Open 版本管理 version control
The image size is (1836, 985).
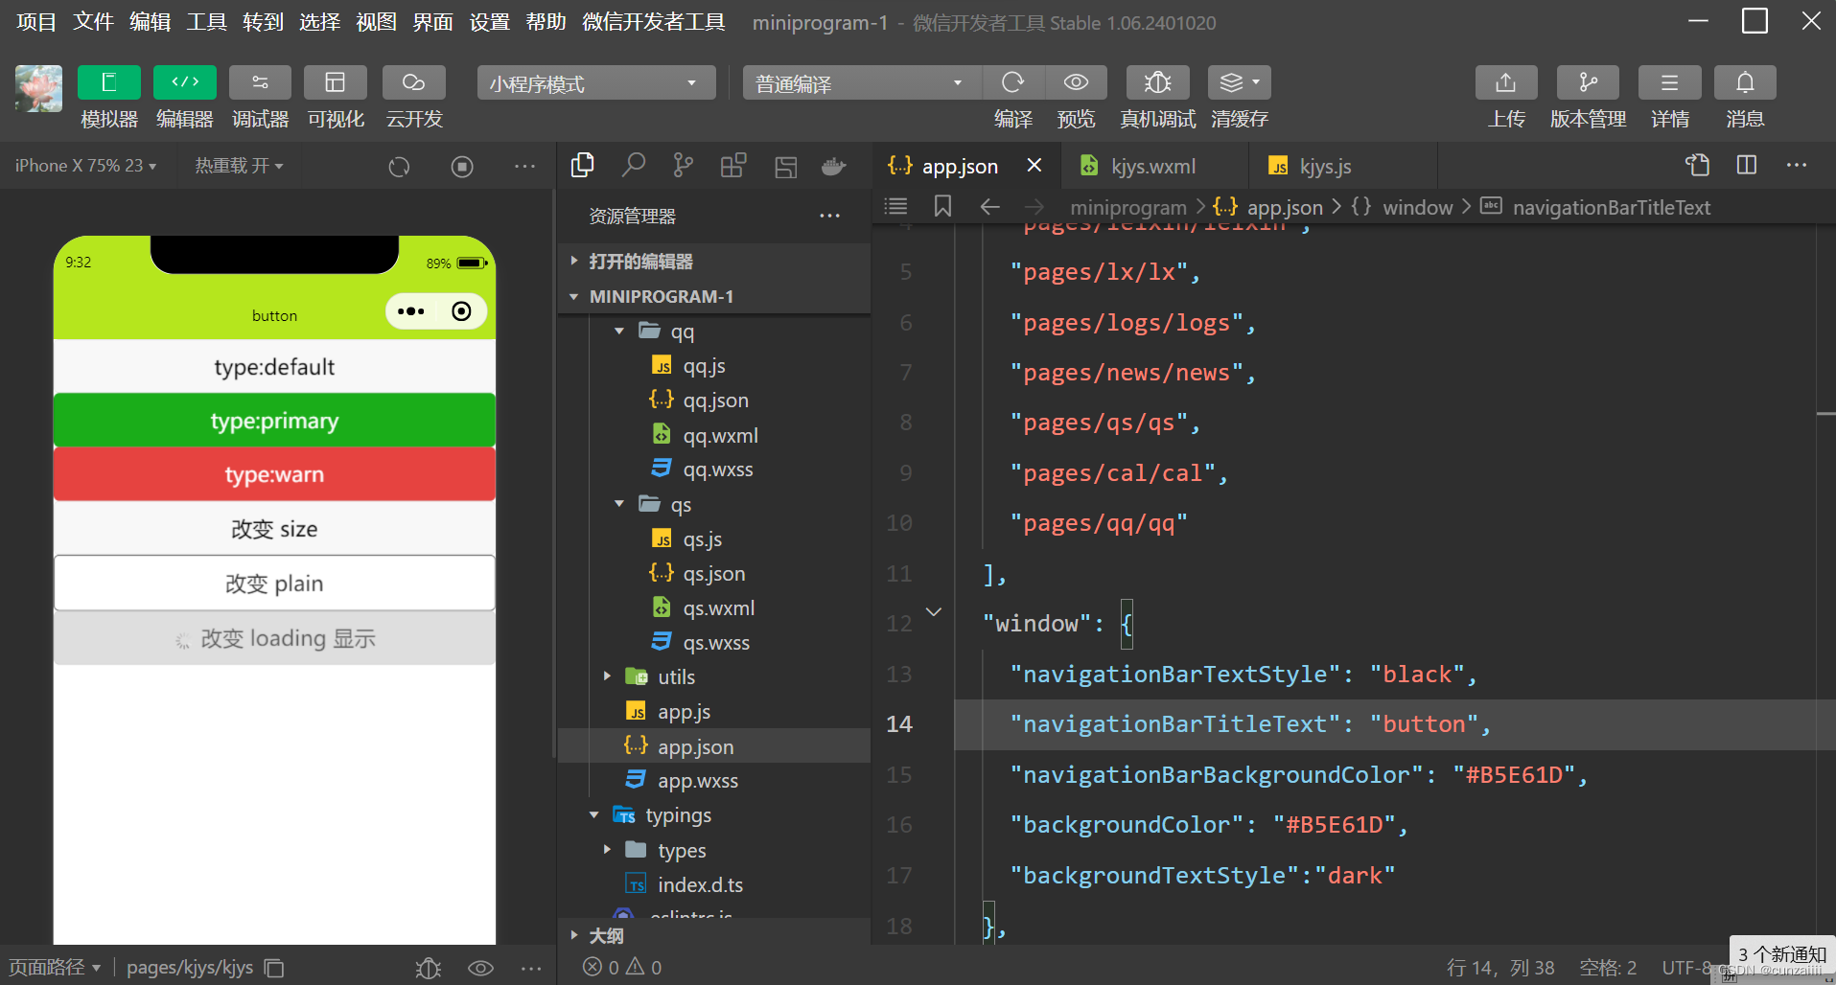[x=1588, y=82]
